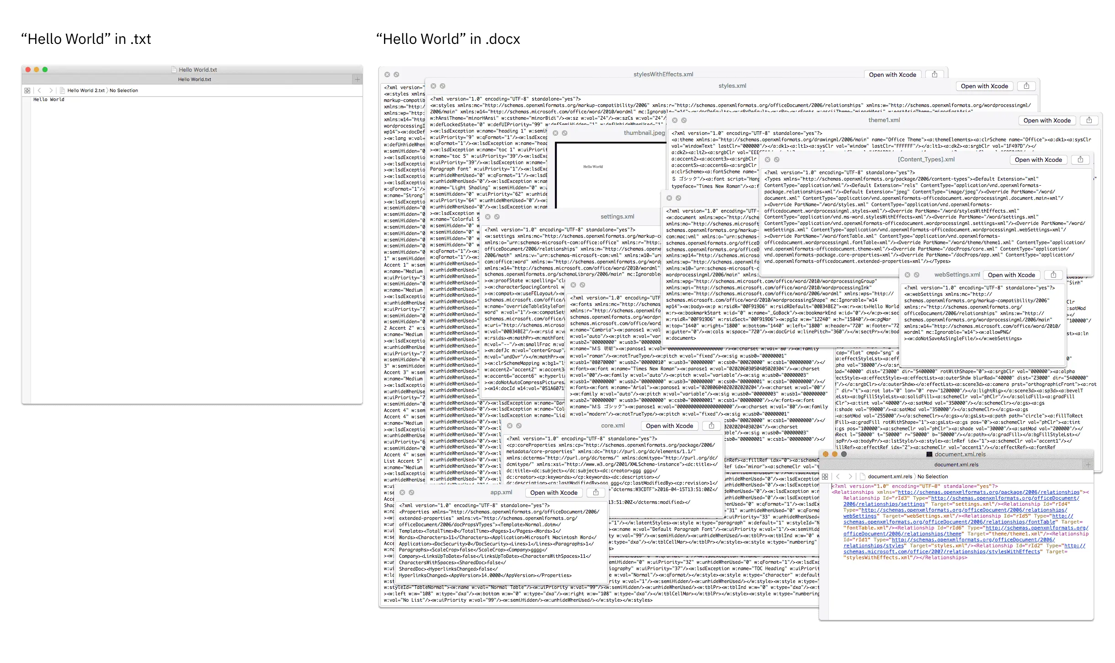Expand the styles.xml preview to full screen
Image resolution: width=1115 pixels, height=663 pixels.
(443, 86)
